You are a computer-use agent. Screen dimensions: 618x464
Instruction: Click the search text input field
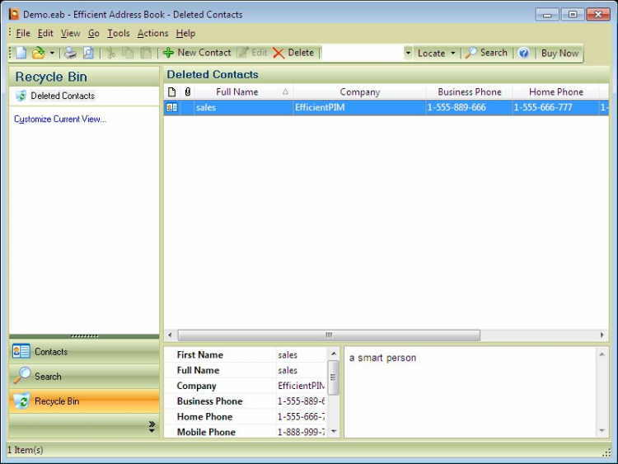[363, 53]
